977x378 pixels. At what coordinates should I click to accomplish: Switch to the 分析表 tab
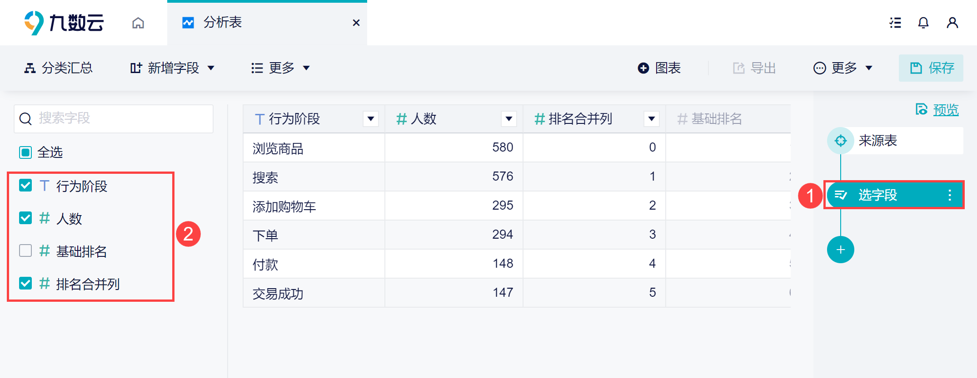click(x=223, y=23)
